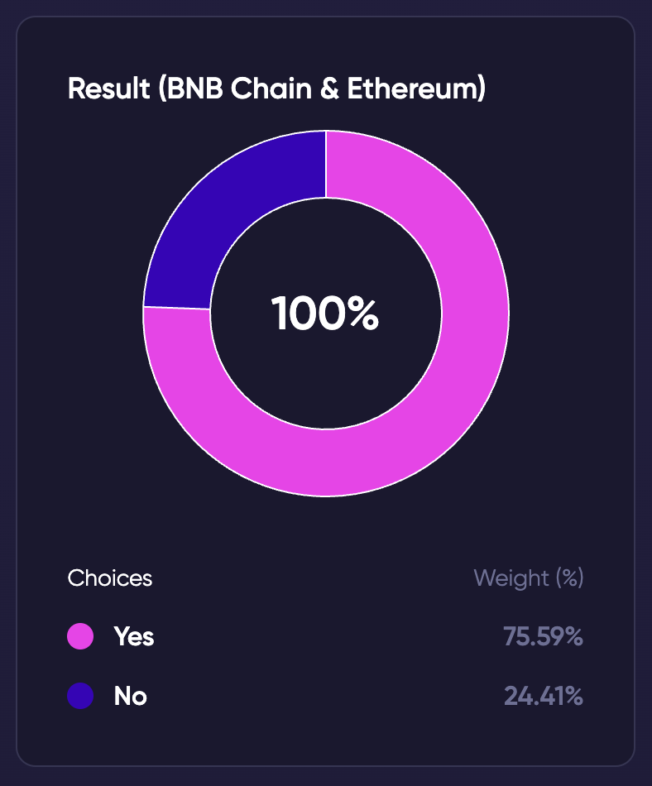Click the No choice label
The image size is (652, 786).
coord(130,697)
